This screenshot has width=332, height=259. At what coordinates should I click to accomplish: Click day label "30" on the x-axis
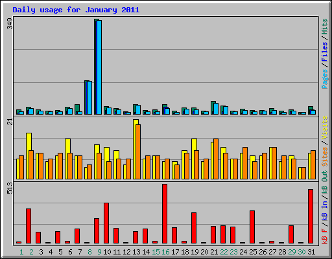[x=302, y=252]
